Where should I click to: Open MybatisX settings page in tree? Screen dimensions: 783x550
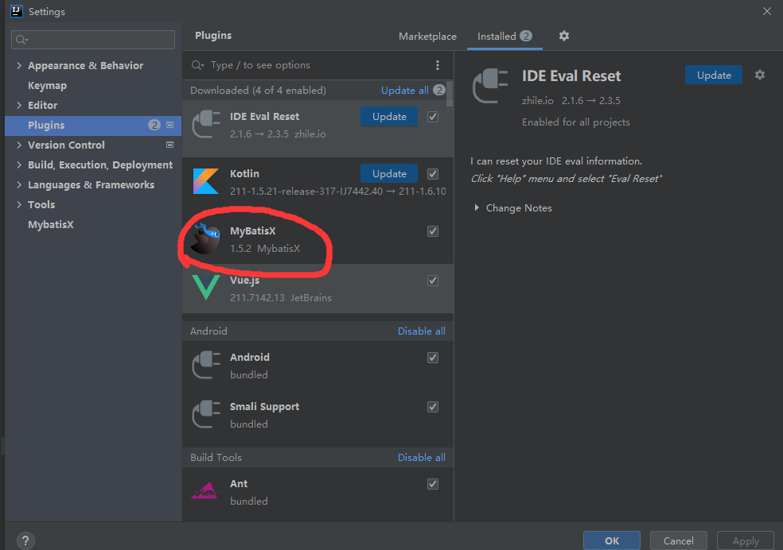50,225
